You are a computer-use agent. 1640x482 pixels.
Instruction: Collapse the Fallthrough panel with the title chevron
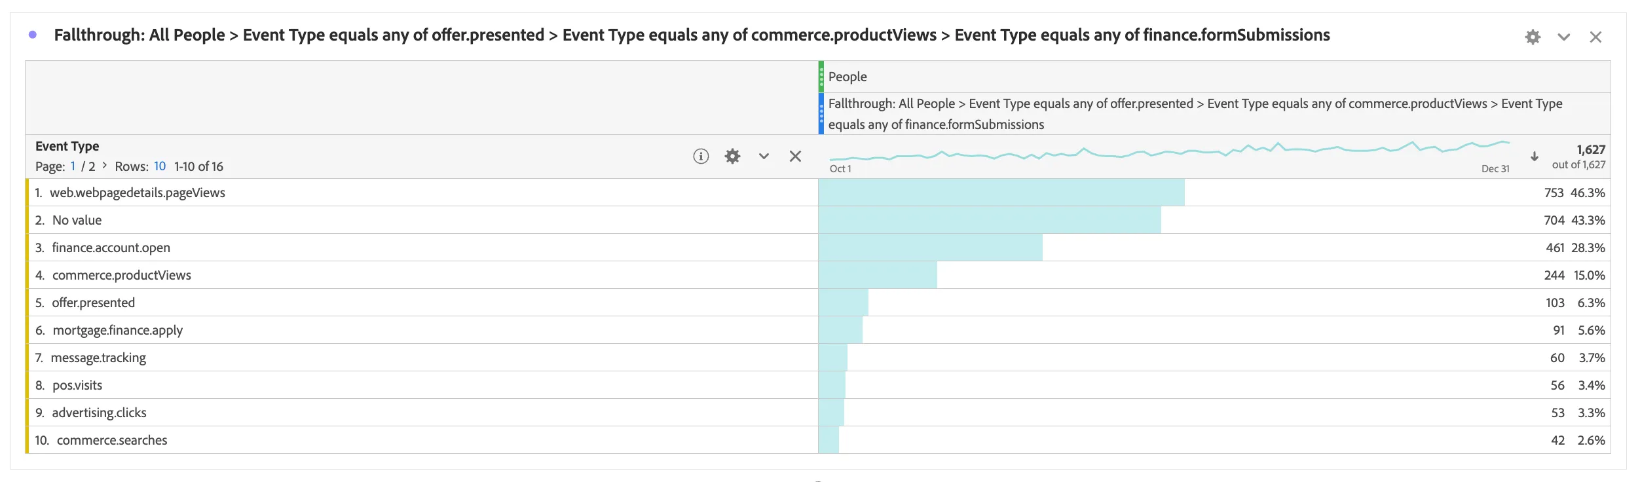(x=1564, y=37)
